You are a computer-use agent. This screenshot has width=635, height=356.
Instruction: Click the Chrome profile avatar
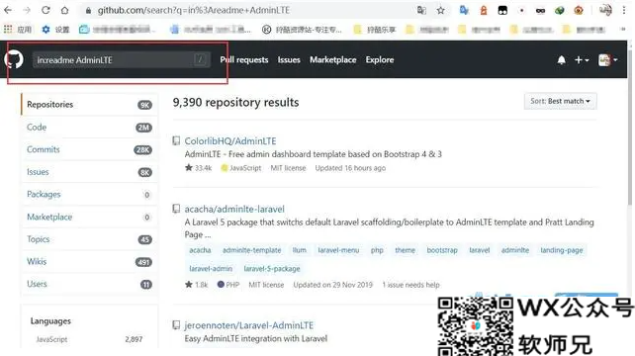pos(605,10)
